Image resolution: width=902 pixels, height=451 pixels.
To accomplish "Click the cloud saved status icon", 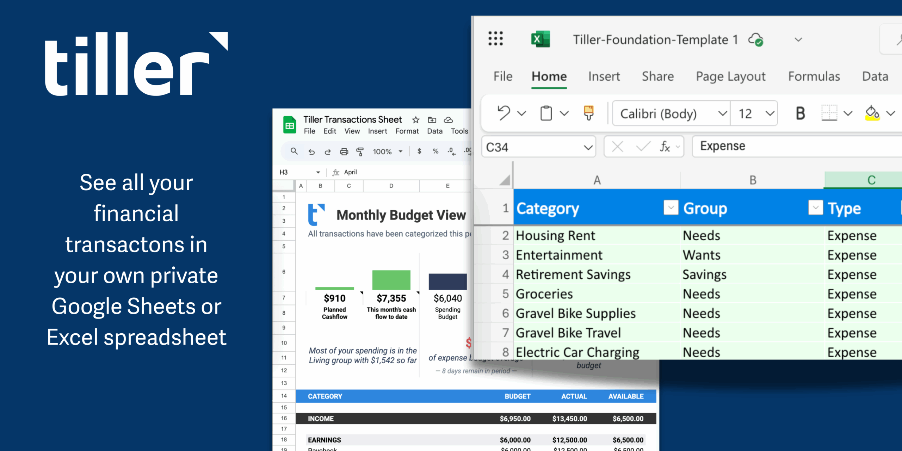I will [x=756, y=40].
